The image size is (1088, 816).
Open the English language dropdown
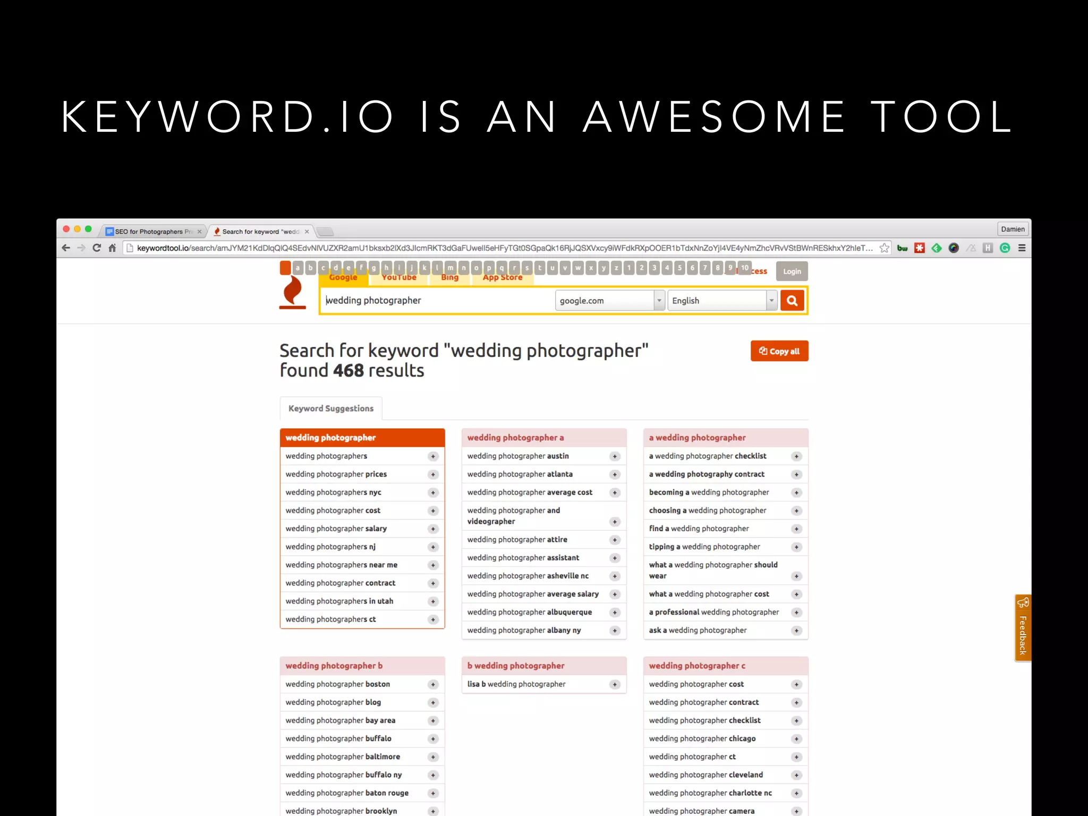722,301
